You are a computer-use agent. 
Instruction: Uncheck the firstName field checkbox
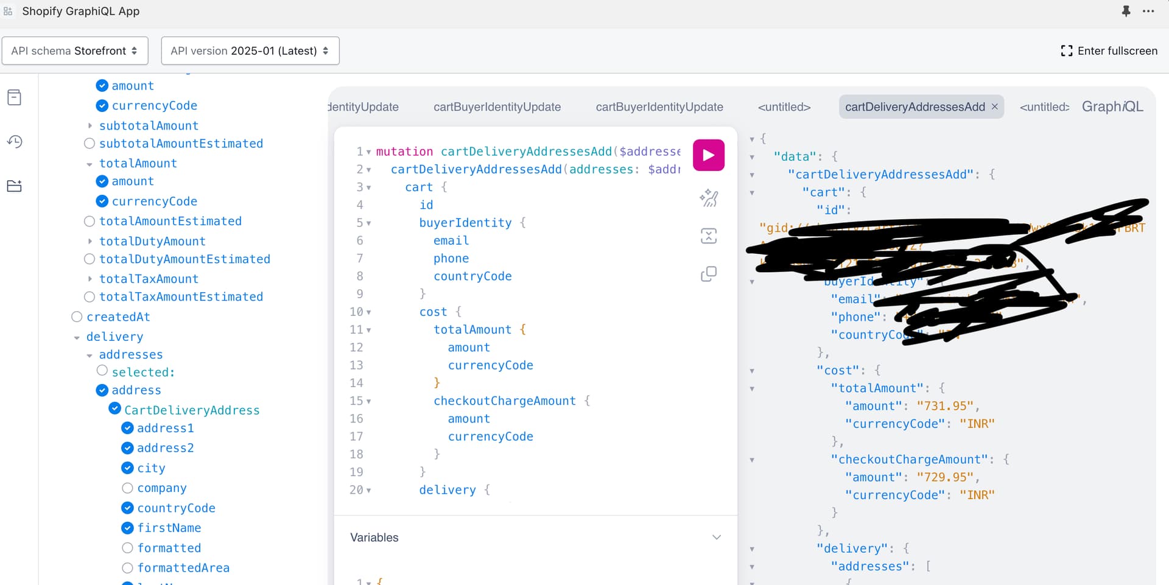click(x=127, y=528)
